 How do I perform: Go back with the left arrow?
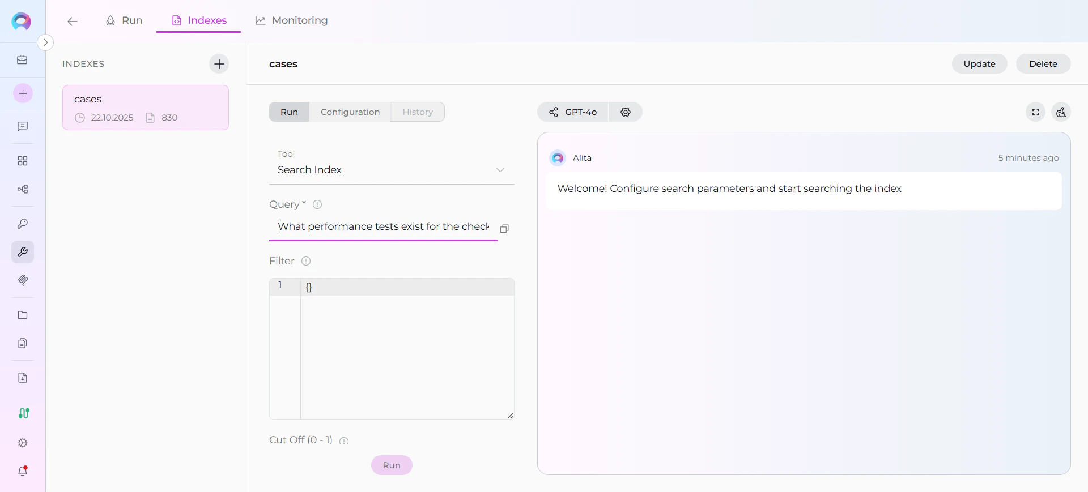pos(72,22)
